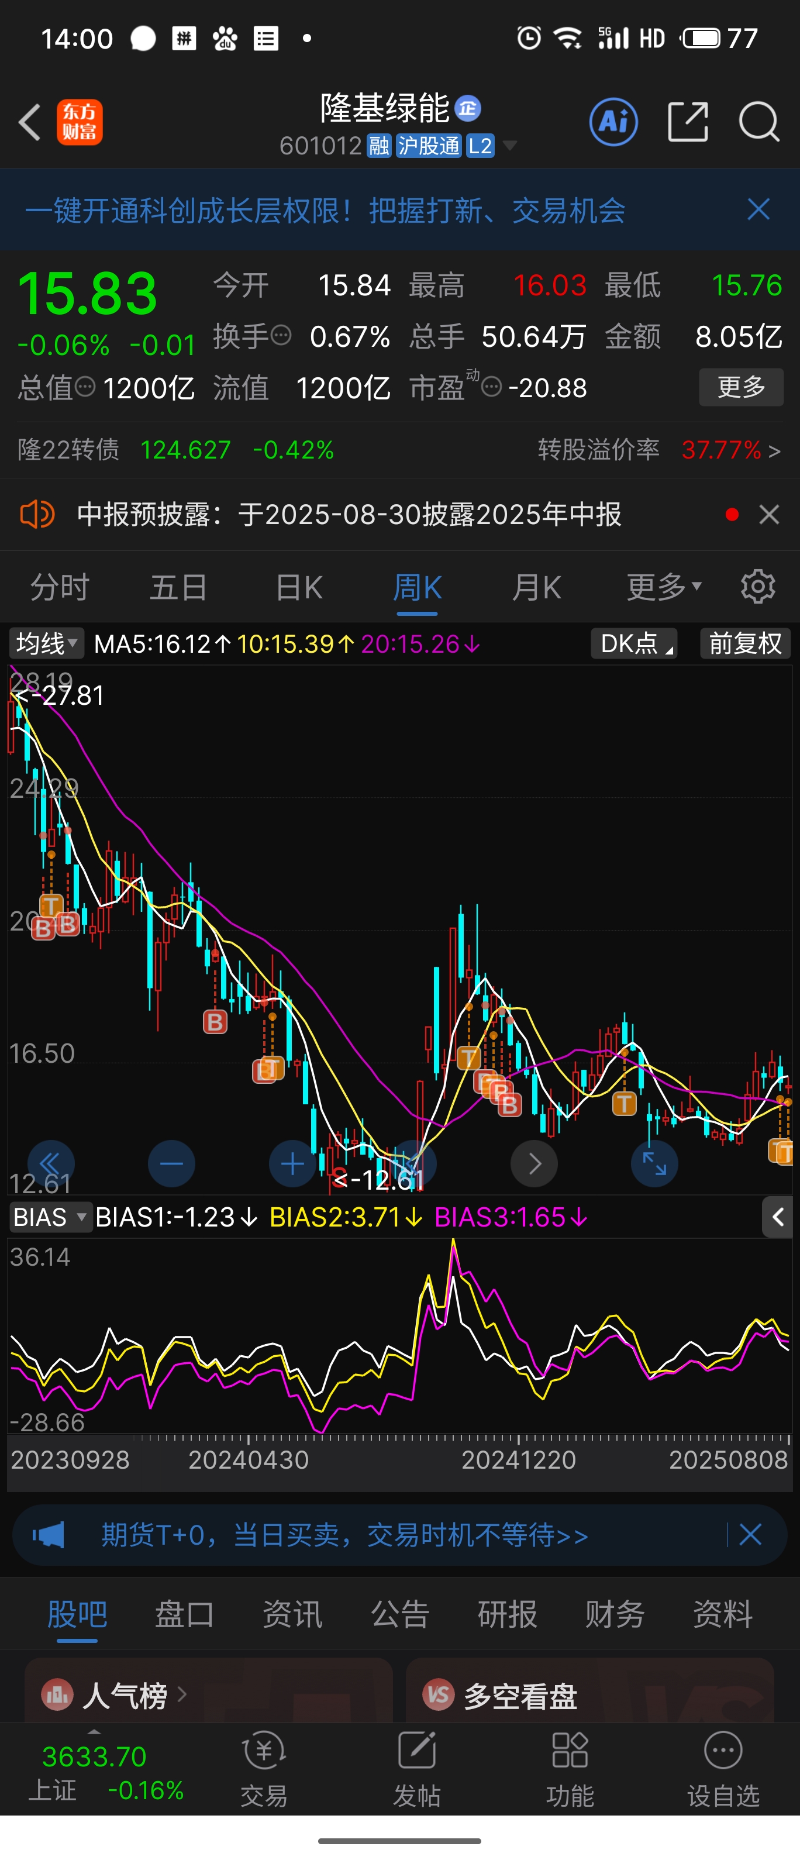Expand chart to fullscreen icon
The height and width of the screenshot is (1867, 800).
[x=654, y=1164]
